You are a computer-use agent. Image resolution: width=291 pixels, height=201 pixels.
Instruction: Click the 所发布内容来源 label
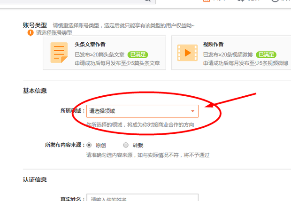[65, 145]
